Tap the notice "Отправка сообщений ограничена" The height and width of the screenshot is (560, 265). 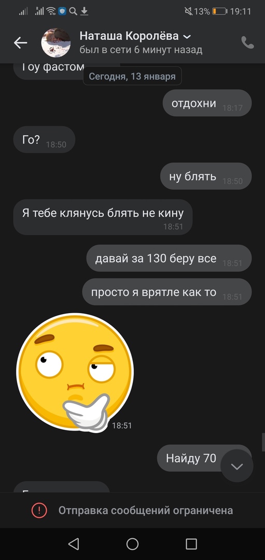point(146,510)
